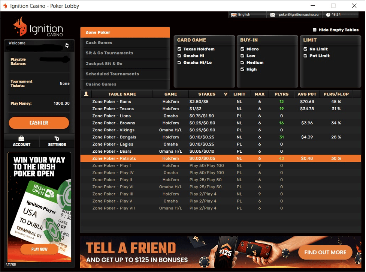Open Casino Games tab
The image size is (366, 272).
(125, 84)
